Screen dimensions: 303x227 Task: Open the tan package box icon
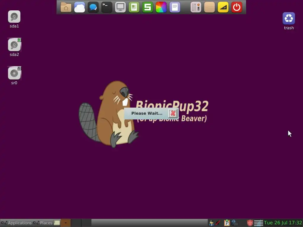209,7
